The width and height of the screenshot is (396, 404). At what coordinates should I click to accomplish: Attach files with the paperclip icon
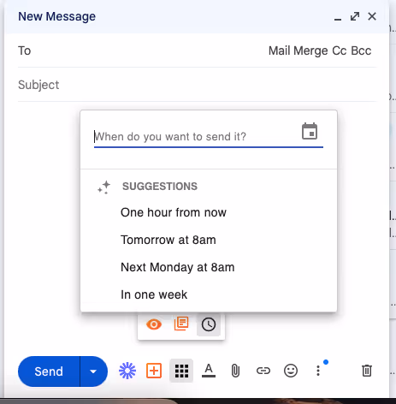(x=235, y=371)
